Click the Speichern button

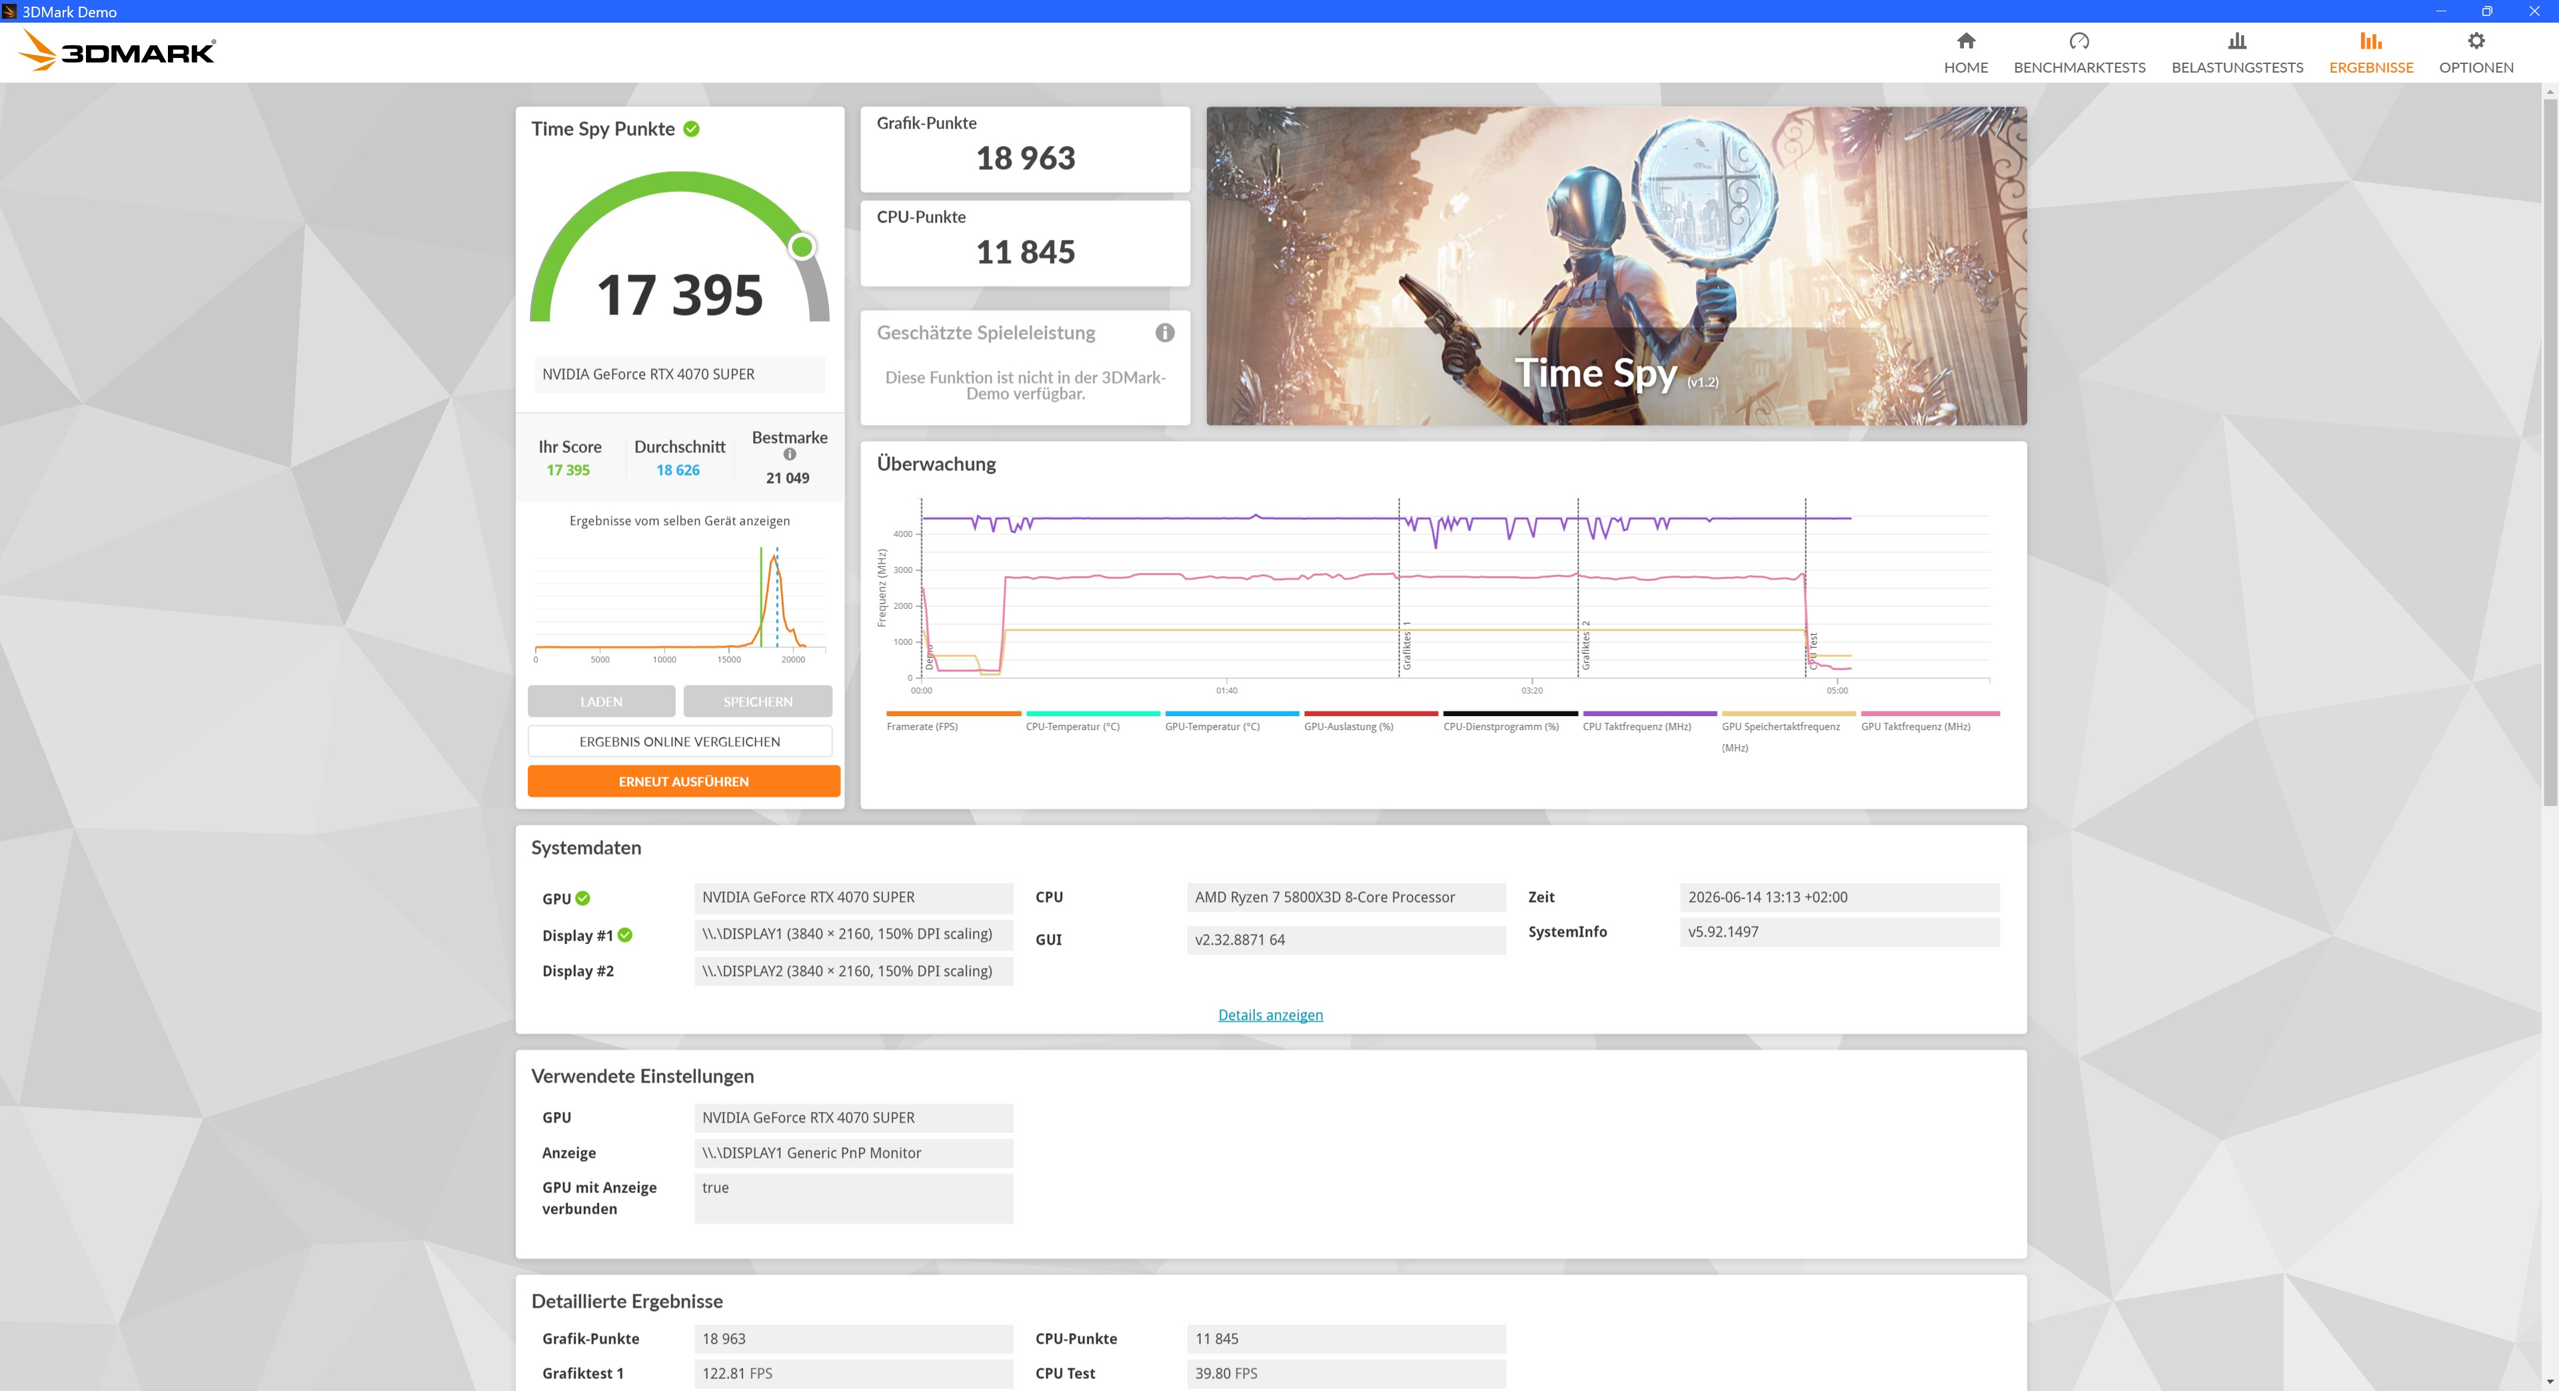(758, 702)
